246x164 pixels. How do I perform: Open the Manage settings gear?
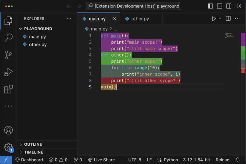click(x=8, y=147)
